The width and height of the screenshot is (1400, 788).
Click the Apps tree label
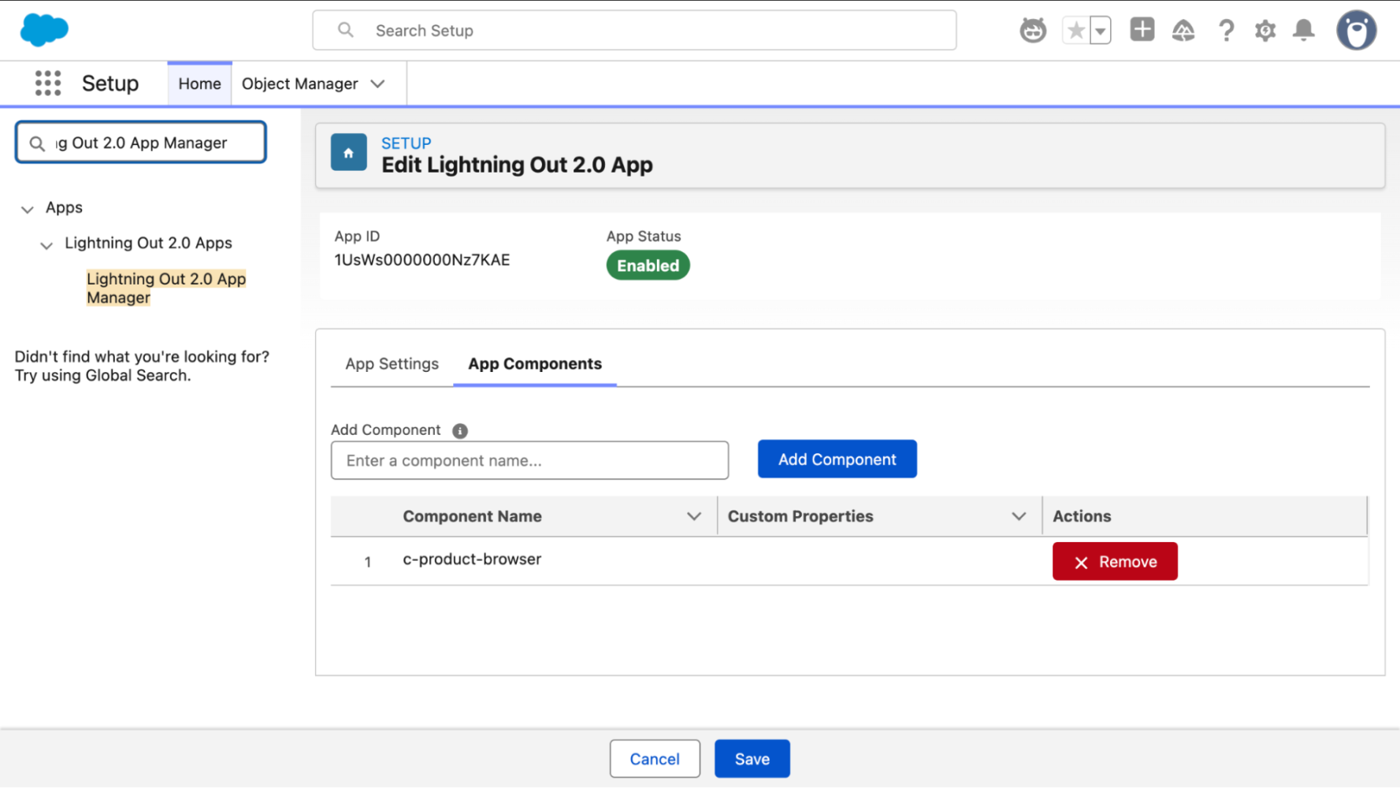64,207
